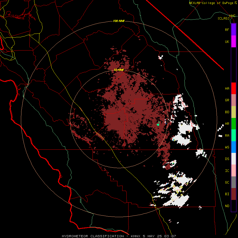
Task: Click the ND legend label
Action: (x=227, y=206)
